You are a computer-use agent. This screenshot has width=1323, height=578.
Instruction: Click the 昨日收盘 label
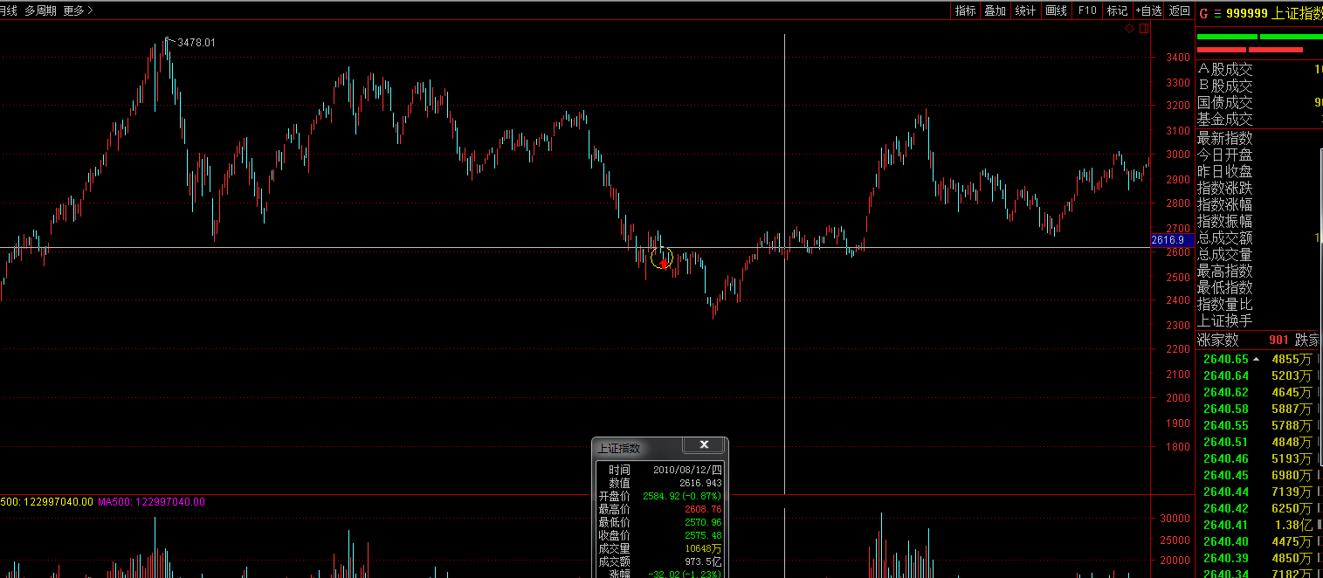click(1224, 171)
